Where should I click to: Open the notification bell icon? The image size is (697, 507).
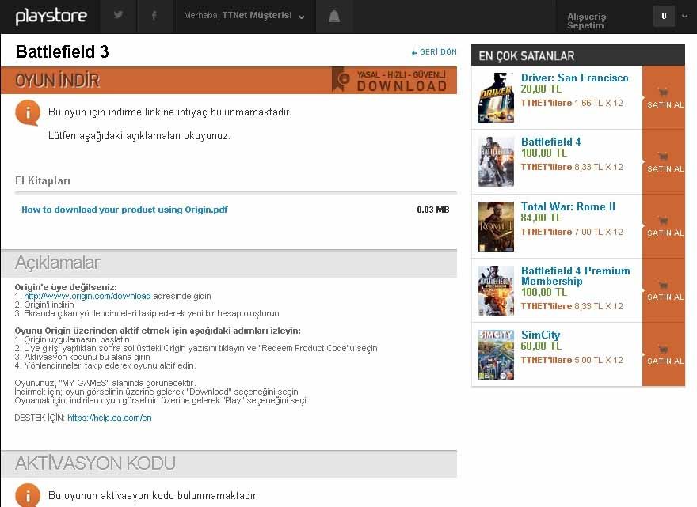coord(334,17)
